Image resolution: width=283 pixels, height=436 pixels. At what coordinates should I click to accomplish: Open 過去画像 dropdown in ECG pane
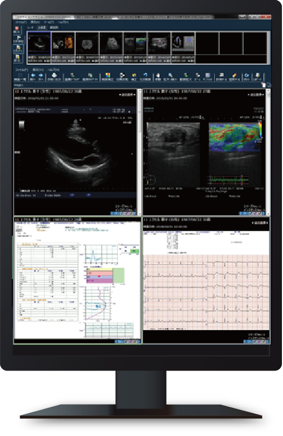(x=259, y=223)
